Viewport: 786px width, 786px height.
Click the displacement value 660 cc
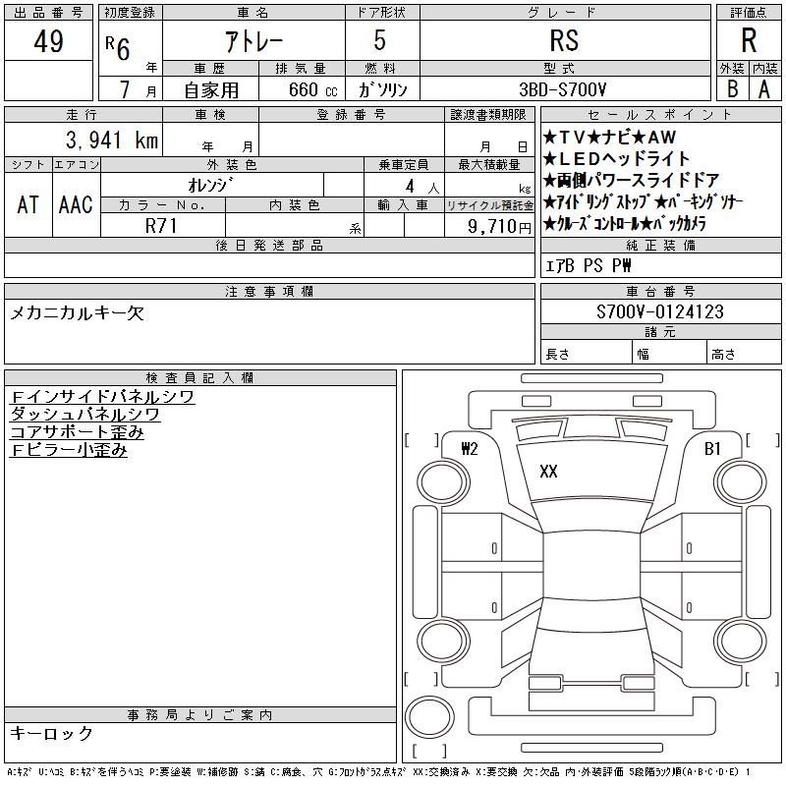[312, 89]
